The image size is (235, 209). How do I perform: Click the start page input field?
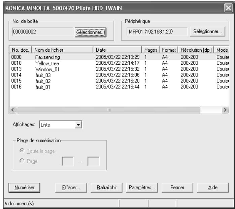(x=68, y=161)
